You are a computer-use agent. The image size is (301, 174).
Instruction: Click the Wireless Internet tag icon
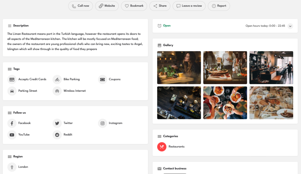(57, 91)
